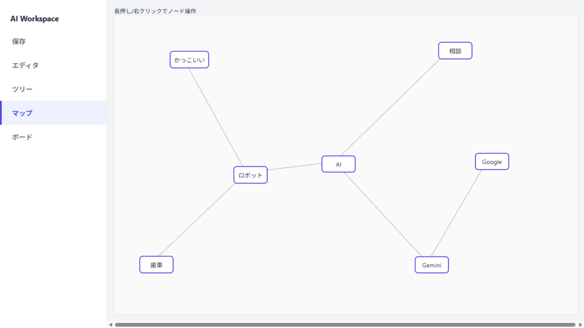Open the ボード view

22,137
